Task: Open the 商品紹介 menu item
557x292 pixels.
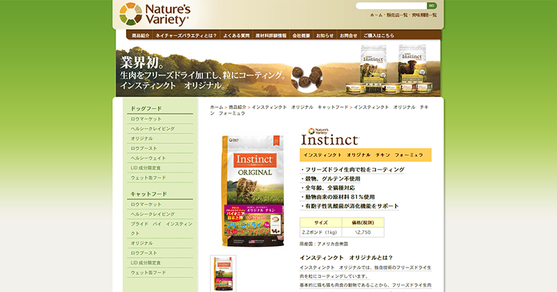Action: [141, 35]
